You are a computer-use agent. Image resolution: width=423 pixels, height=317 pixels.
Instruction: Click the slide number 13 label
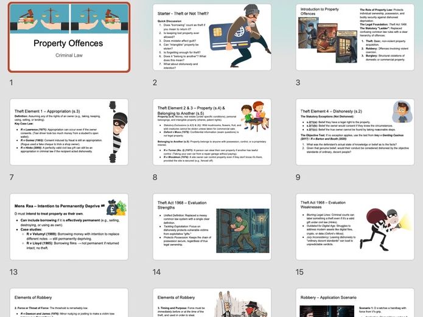tap(13, 272)
